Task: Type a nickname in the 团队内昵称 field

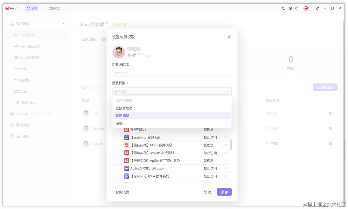Action: click(x=172, y=73)
